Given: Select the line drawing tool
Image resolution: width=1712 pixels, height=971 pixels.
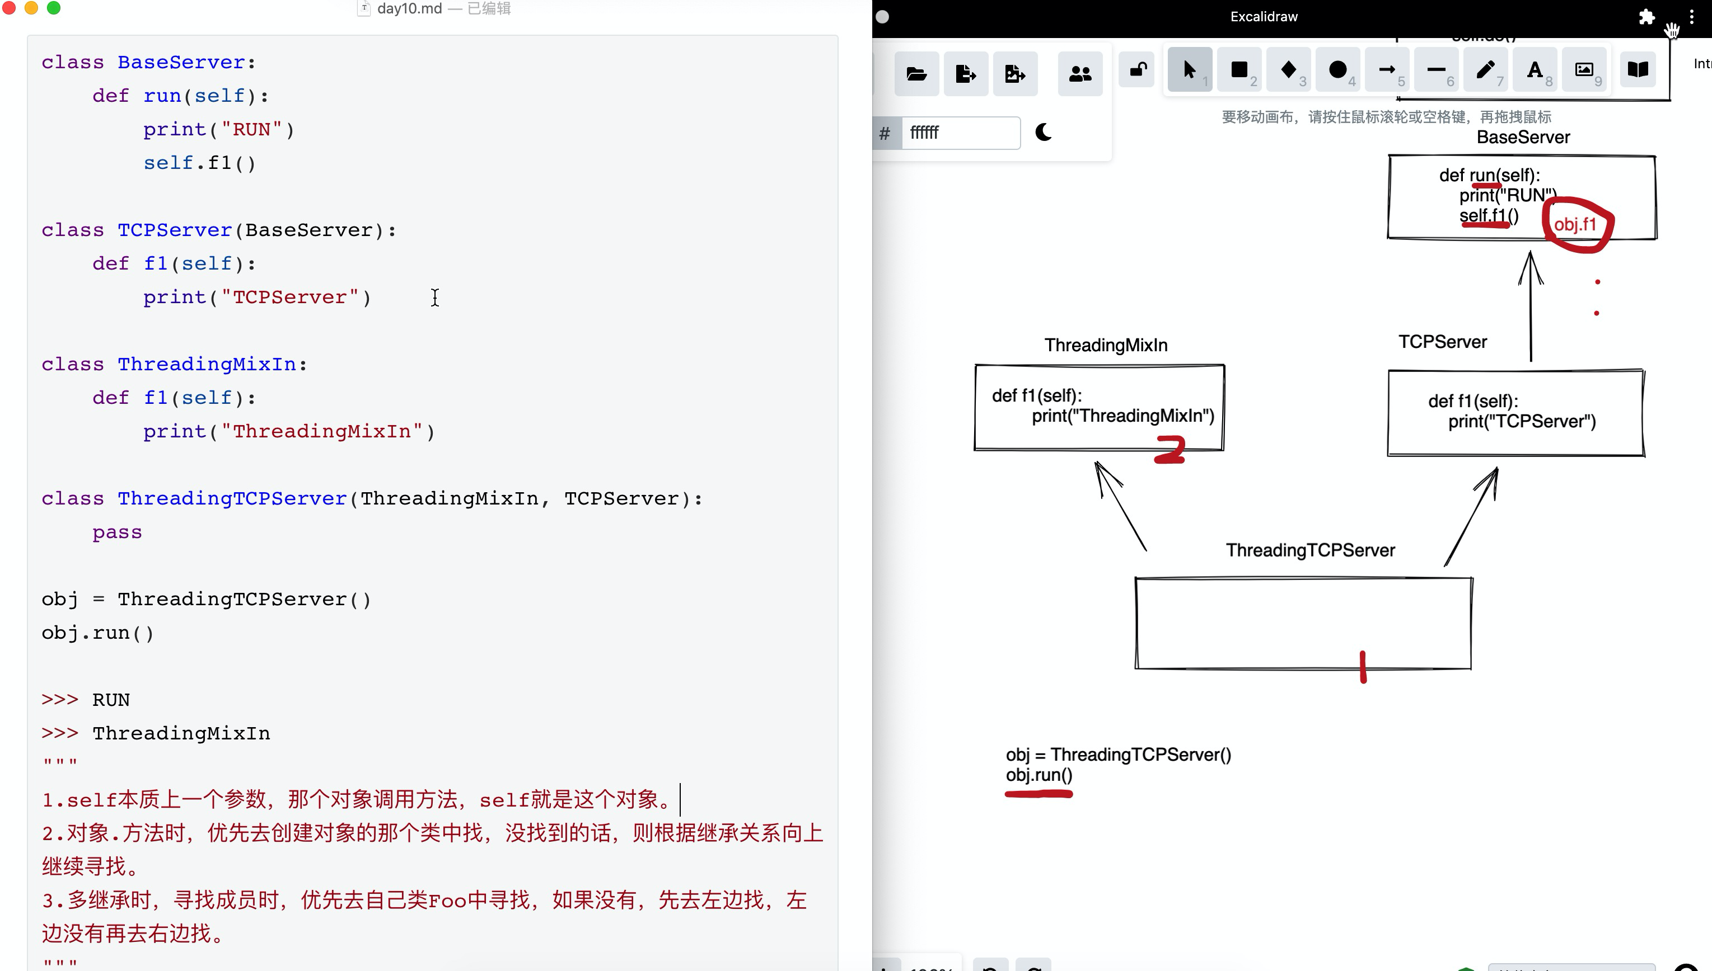Looking at the screenshot, I should coord(1437,70).
